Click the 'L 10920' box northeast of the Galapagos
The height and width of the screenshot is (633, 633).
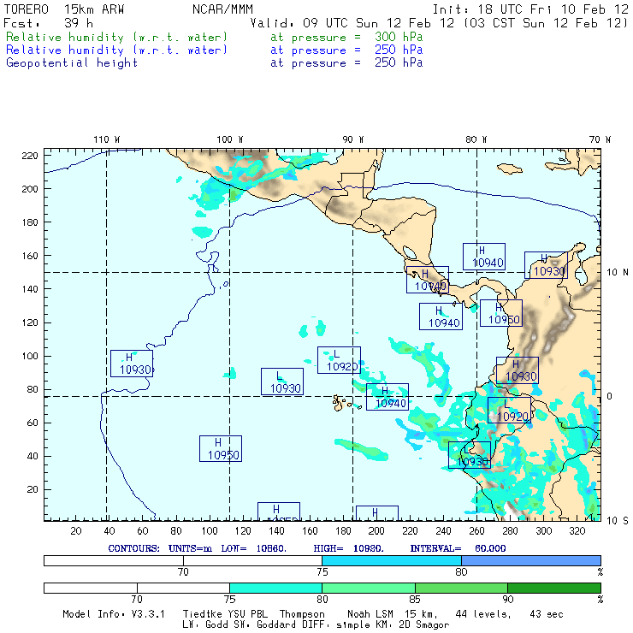click(x=339, y=359)
